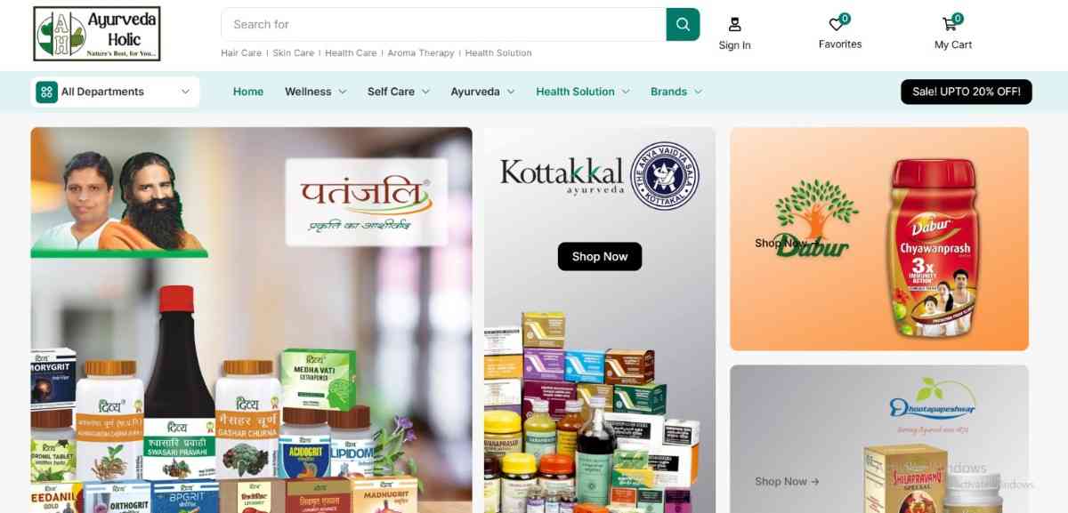Click the green search magnifier button

(x=683, y=24)
